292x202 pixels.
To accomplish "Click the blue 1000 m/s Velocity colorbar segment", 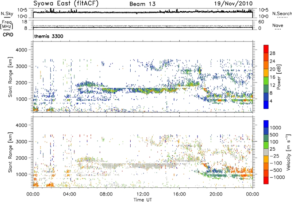I will click(266, 124).
